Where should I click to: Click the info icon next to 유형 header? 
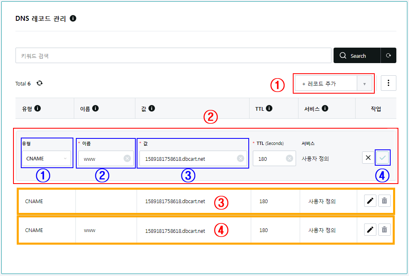point(38,109)
